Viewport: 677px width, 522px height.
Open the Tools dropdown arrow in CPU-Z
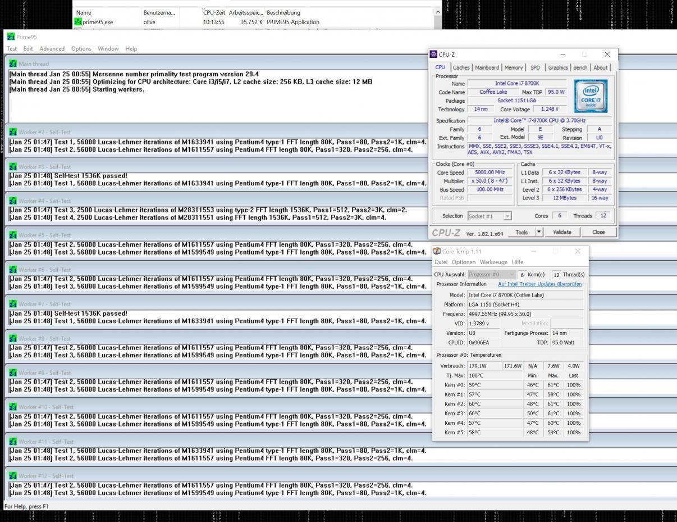point(539,232)
